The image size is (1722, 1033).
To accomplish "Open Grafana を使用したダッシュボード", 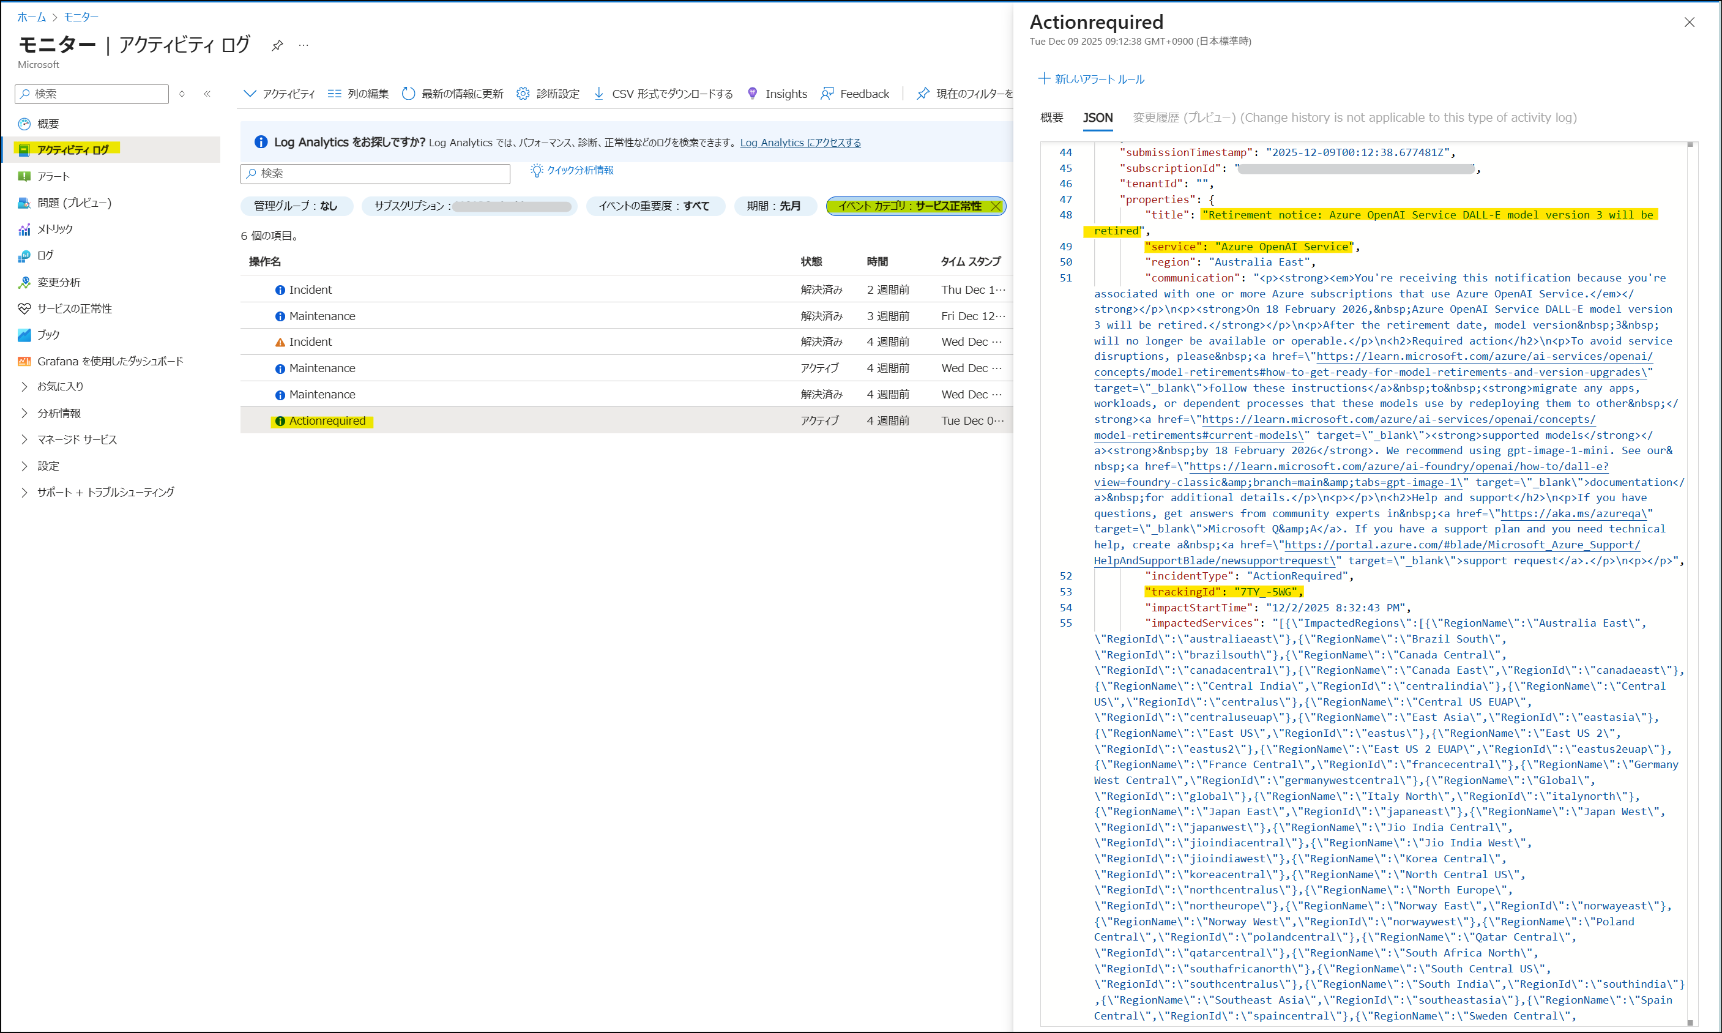I will [x=110, y=361].
